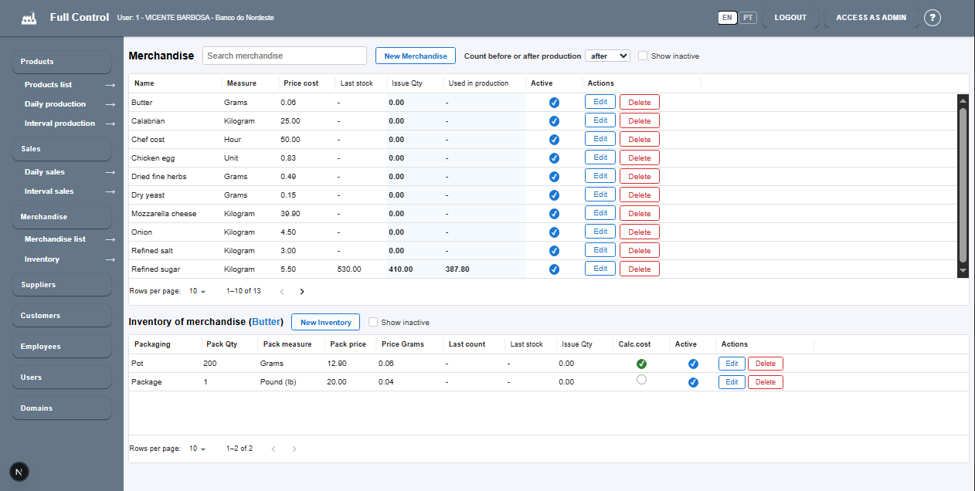
Task: Open the help question mark icon
Action: coord(933,18)
